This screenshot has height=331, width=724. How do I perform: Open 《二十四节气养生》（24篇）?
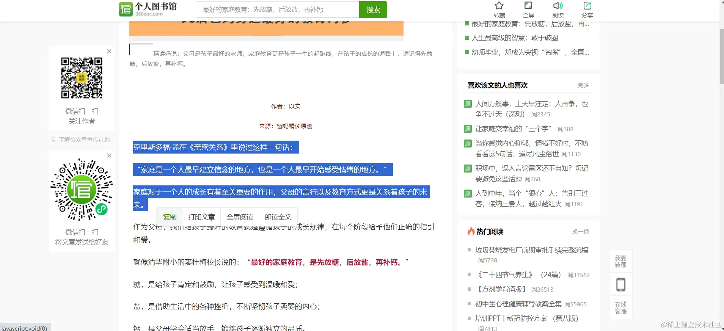click(519, 275)
